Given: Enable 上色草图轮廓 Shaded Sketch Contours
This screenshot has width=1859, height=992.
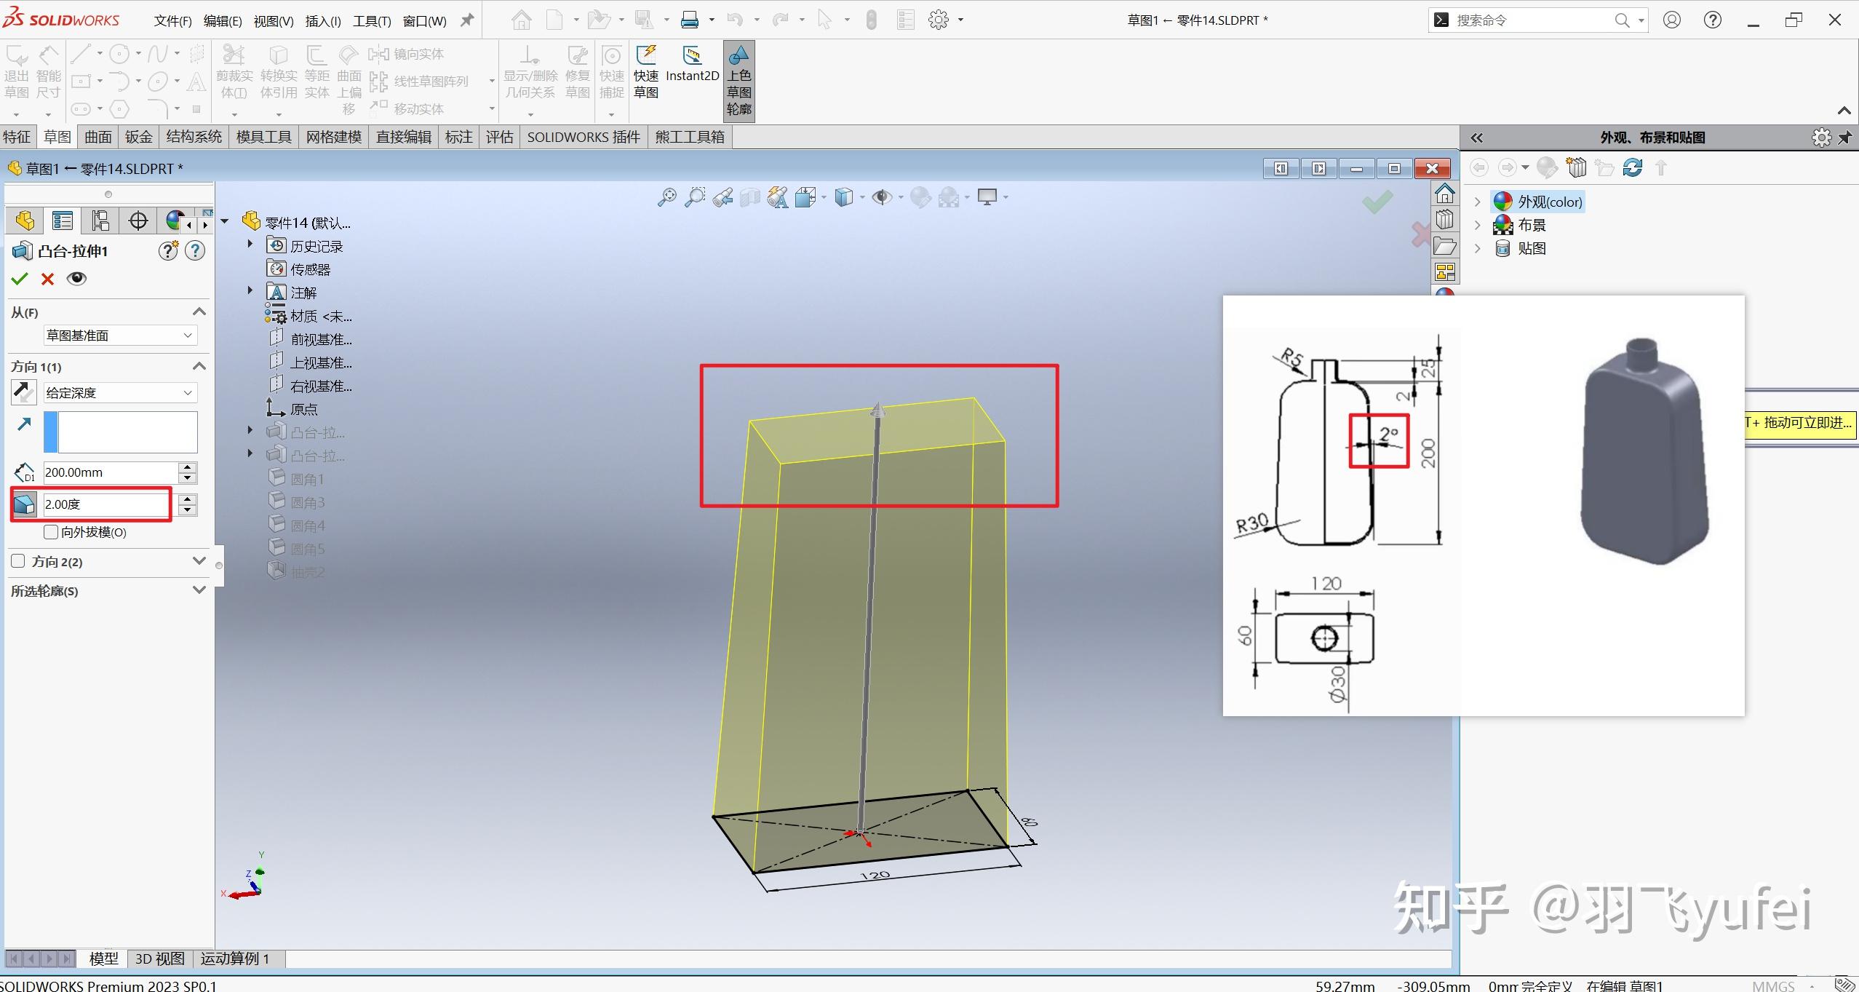Looking at the screenshot, I should [x=739, y=80].
